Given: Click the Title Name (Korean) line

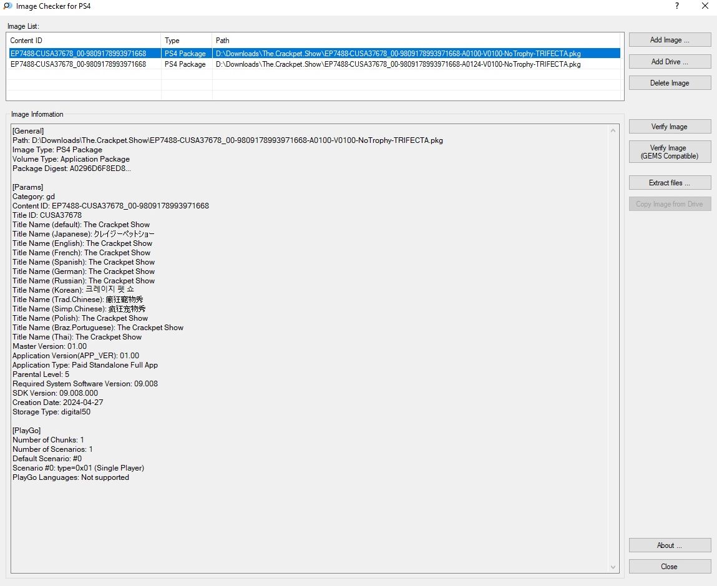Looking at the screenshot, I should click(73, 290).
